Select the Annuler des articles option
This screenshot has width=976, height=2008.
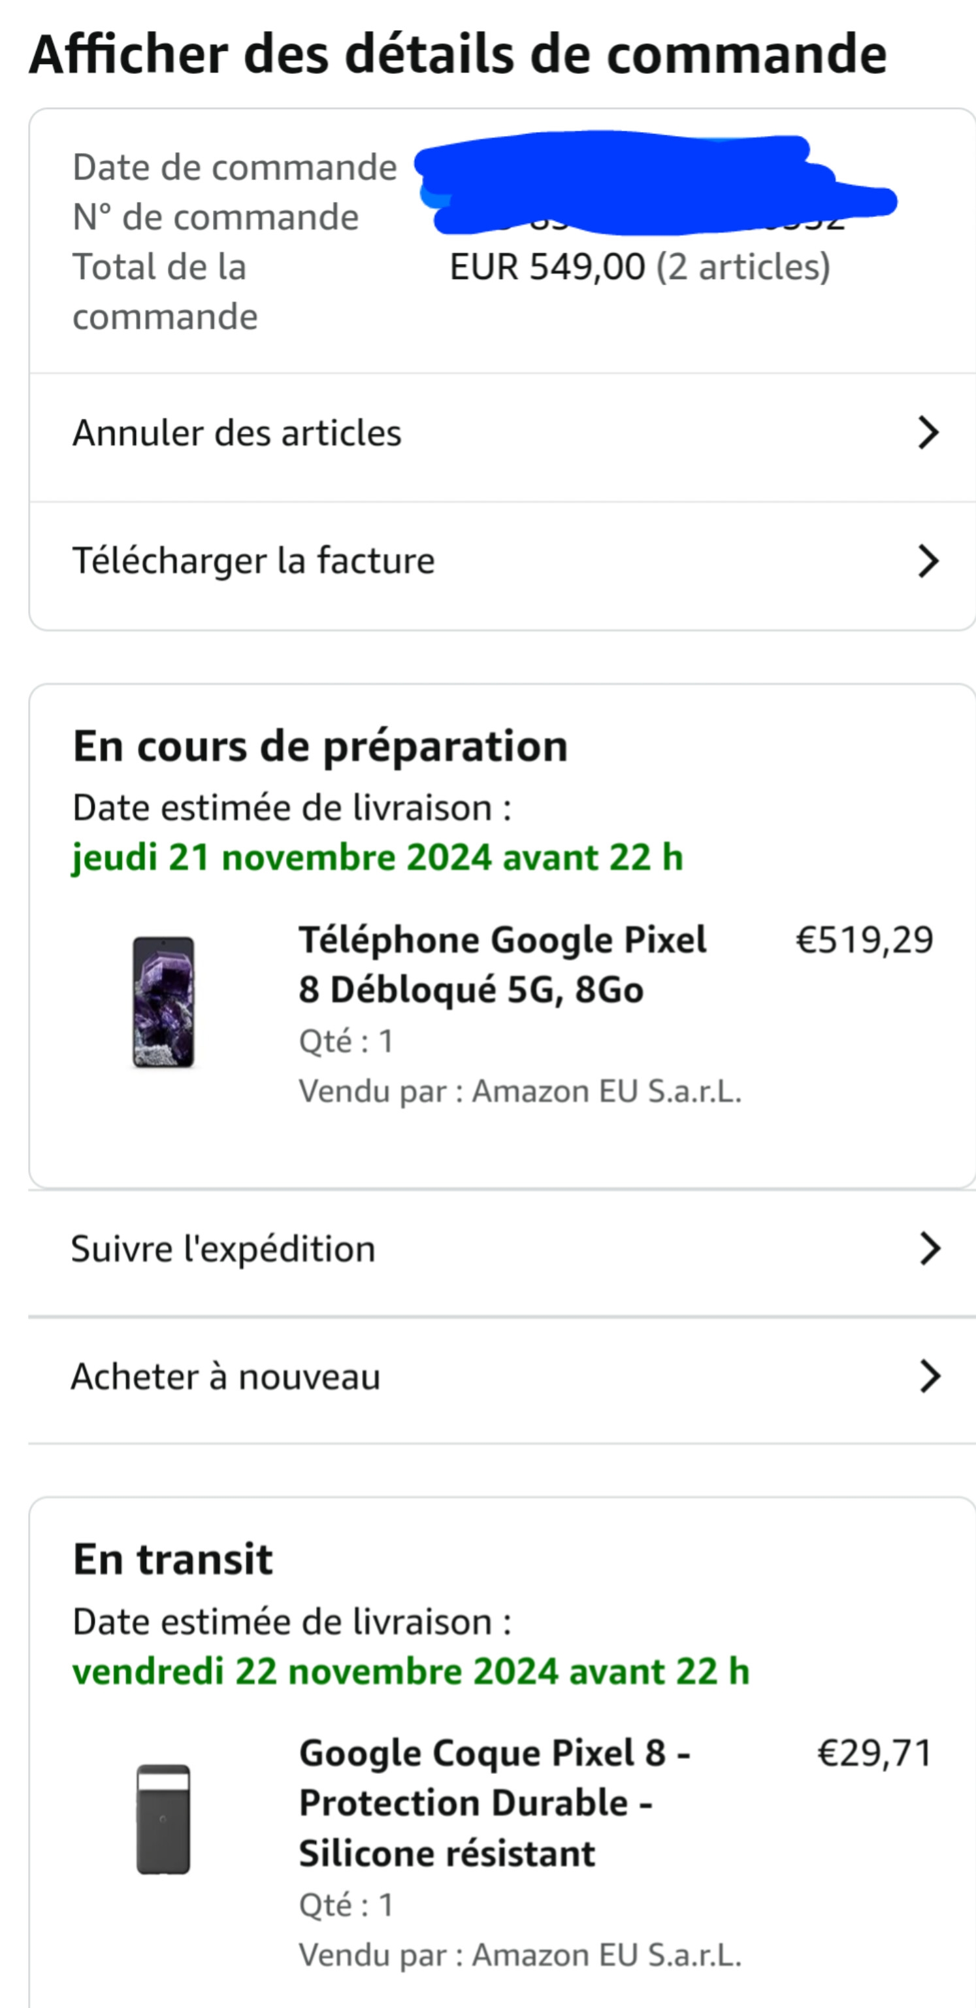238,433
